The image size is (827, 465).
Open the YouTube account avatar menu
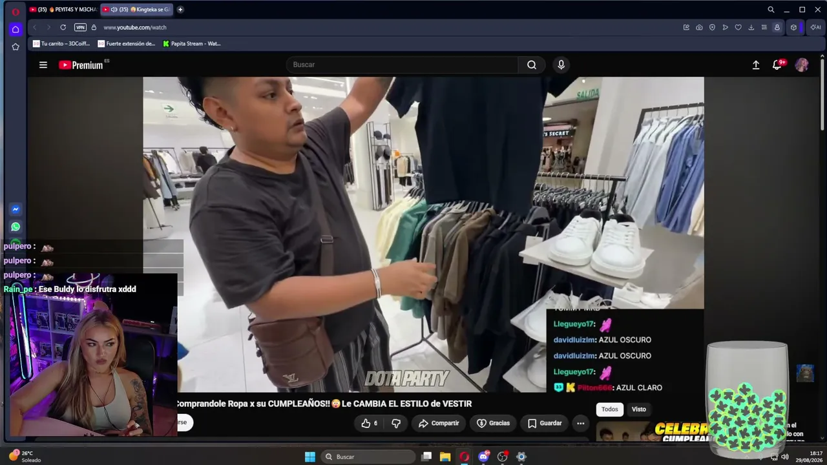802,65
